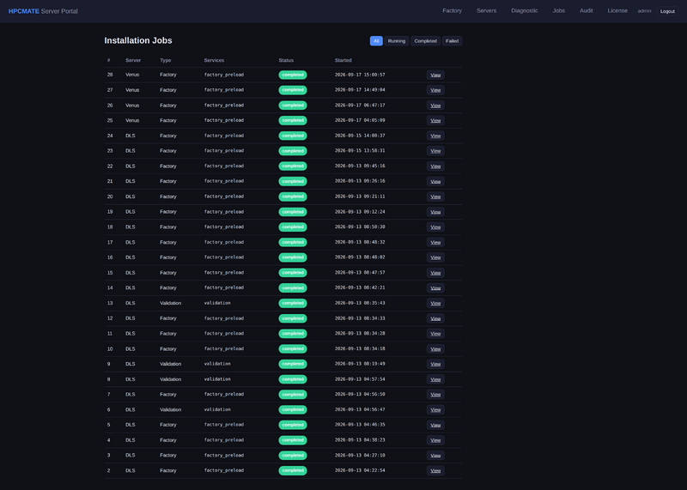
Task: View details for job 19
Action: (x=435, y=212)
